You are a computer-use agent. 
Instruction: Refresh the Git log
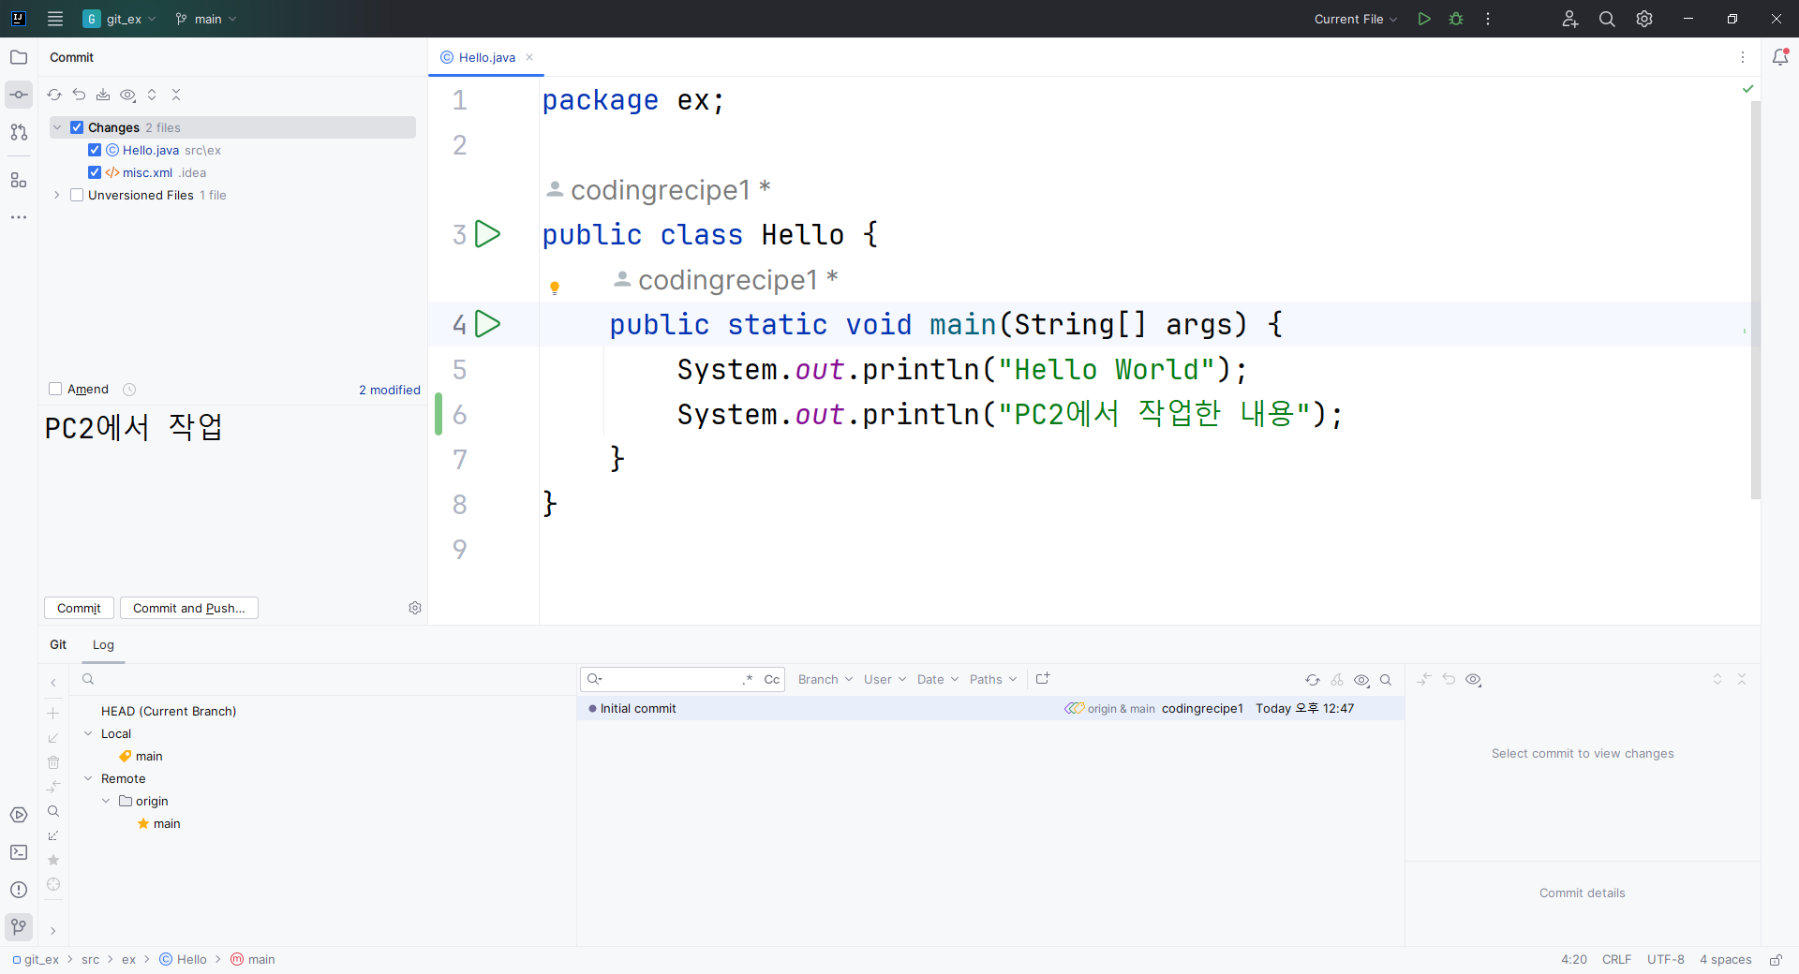click(1313, 680)
